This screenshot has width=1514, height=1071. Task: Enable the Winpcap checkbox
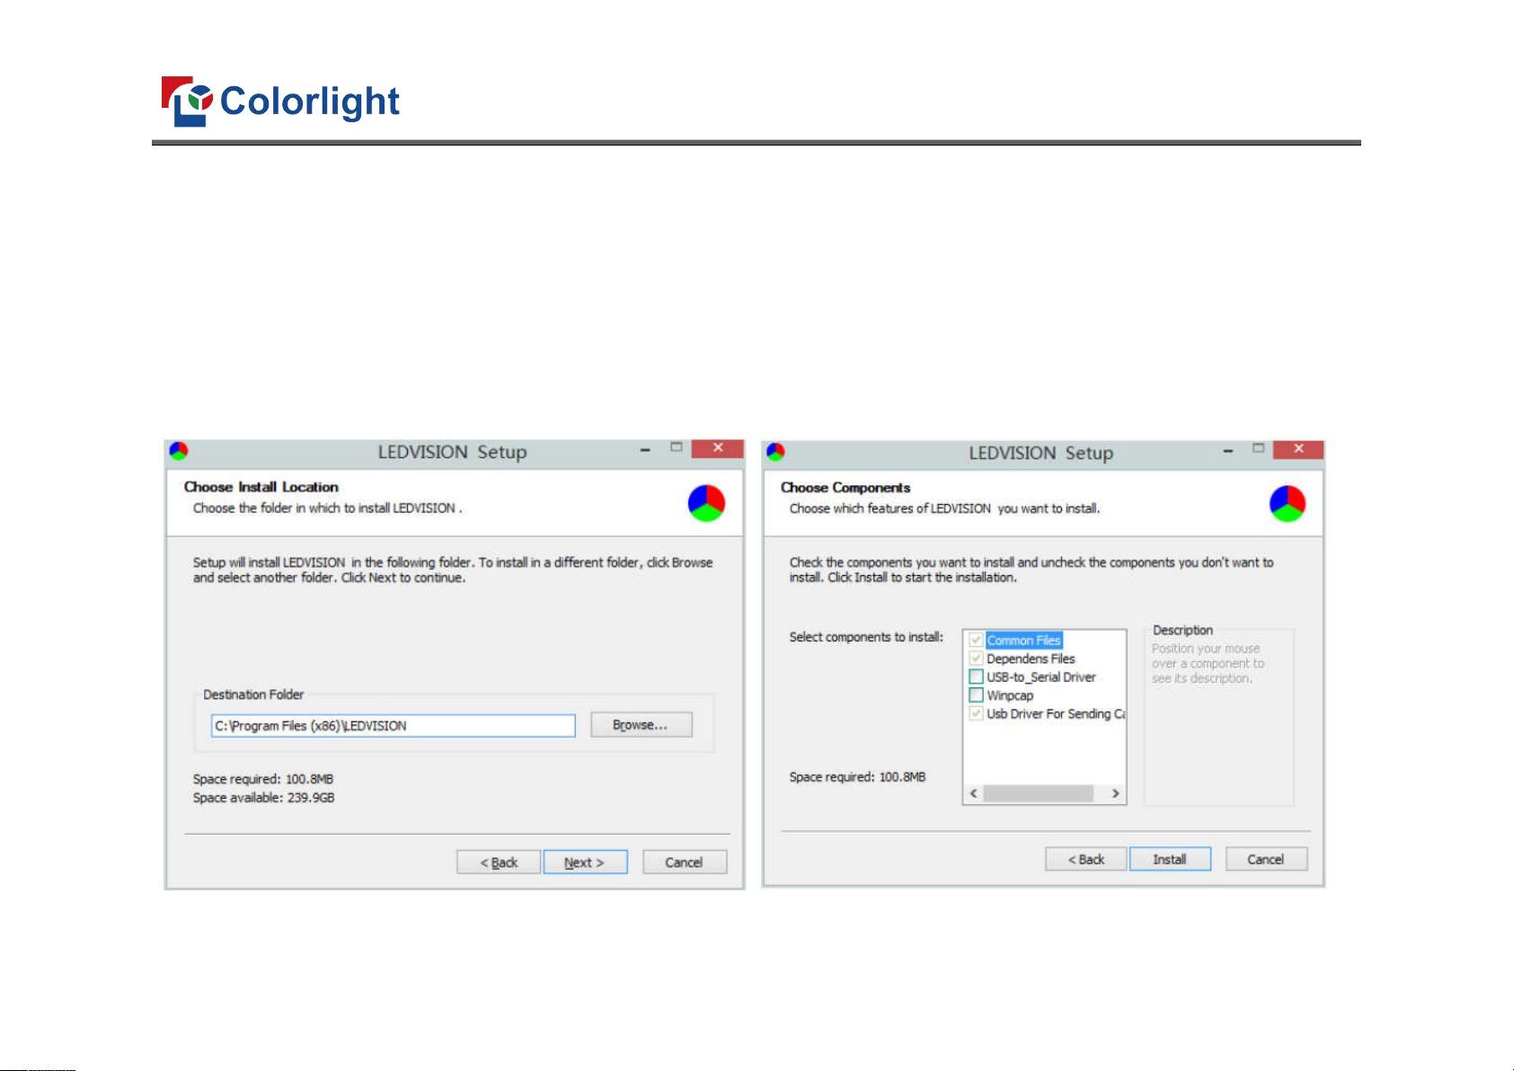976,695
